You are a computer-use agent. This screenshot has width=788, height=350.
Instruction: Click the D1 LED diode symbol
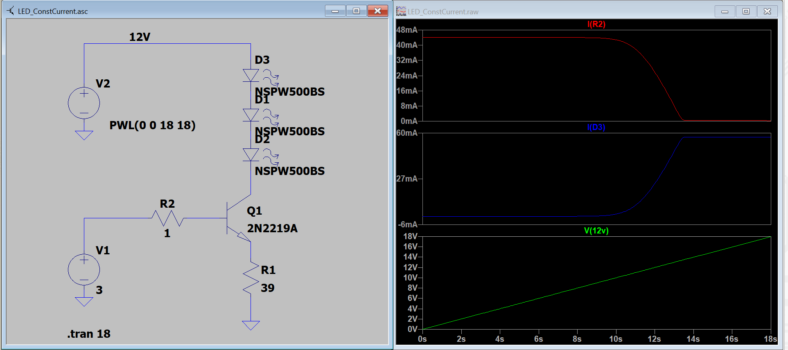(251, 115)
